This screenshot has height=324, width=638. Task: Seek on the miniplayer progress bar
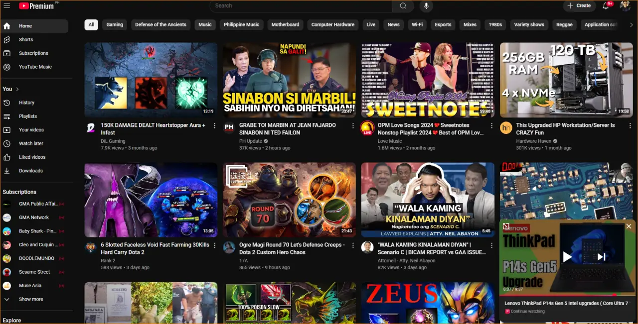[567, 295]
